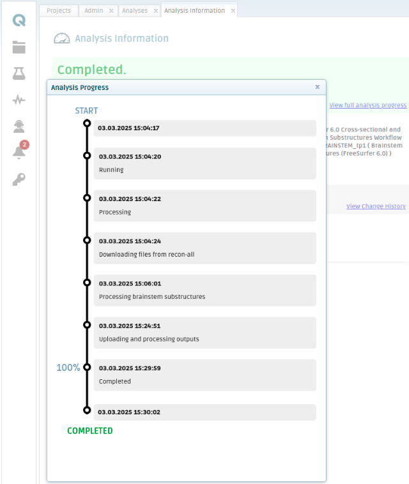
Task: Close the Analyses tab
Action: [155, 11]
